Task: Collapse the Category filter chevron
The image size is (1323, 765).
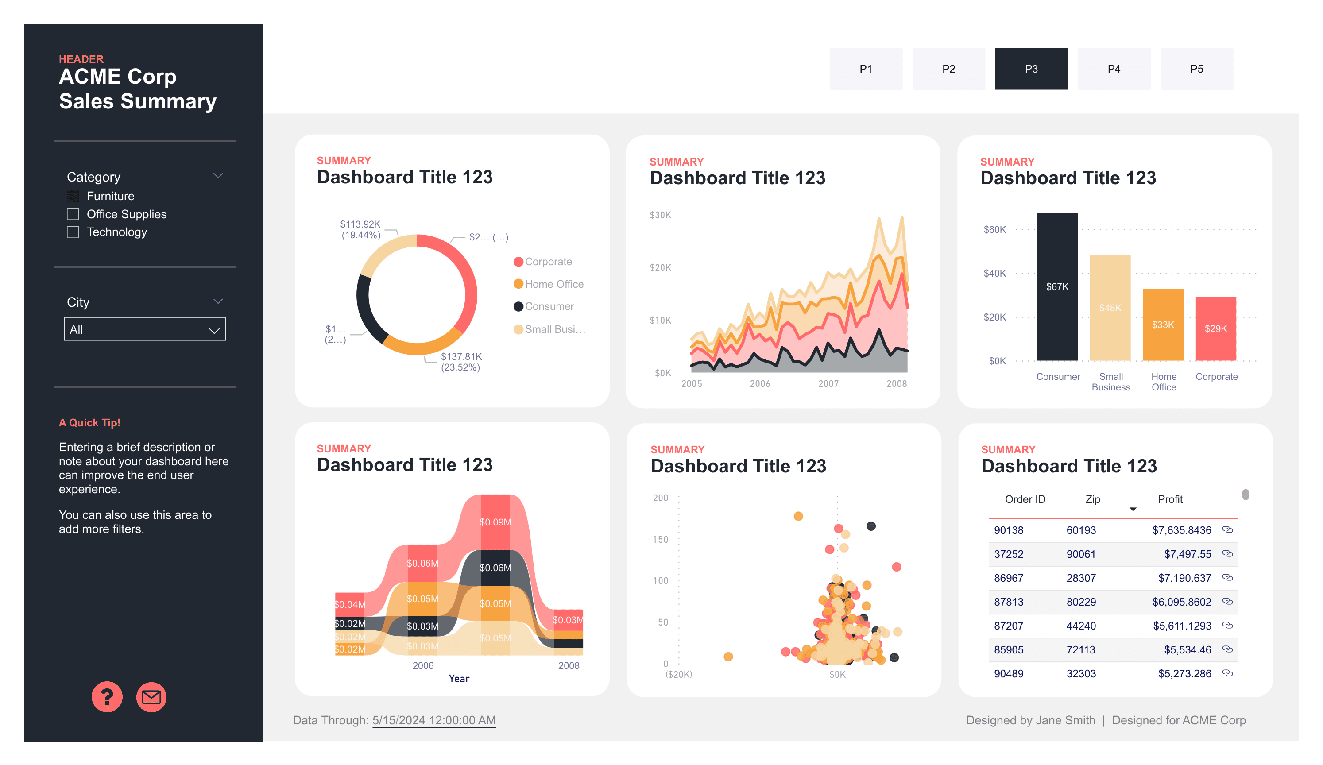Action: pos(218,175)
